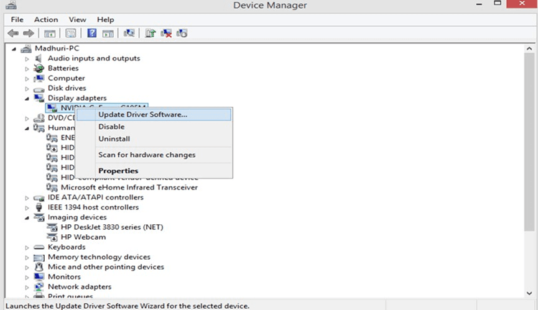Click the Update Driver Software toolbar icon
538x310 pixels.
(151, 33)
